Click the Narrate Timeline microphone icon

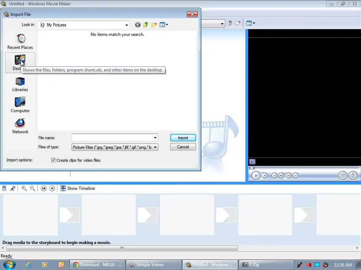(13, 188)
